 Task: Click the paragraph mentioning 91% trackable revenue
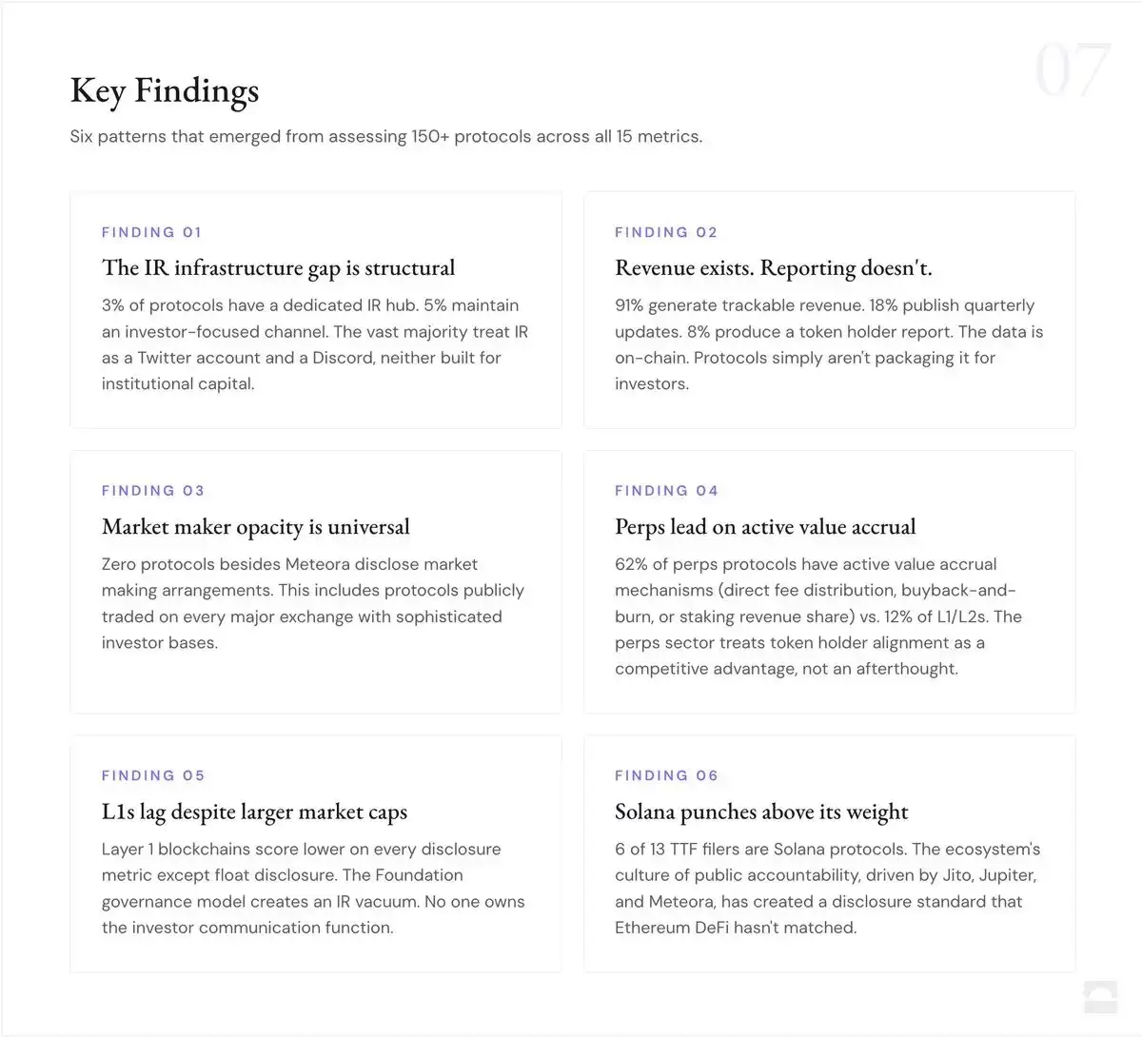(829, 344)
